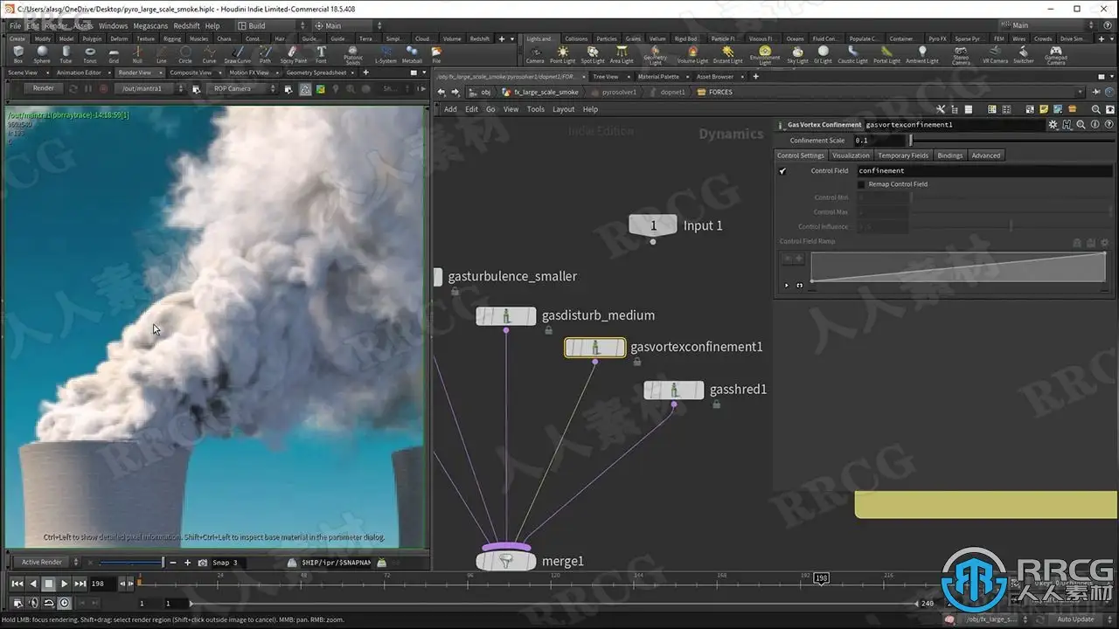Toggle the pin on the network pane
This screenshot has width=1119, height=629.
point(1096,92)
